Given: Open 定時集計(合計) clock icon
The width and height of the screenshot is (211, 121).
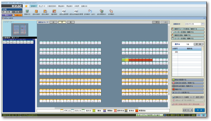Looking at the screenshot, I should (90, 12).
